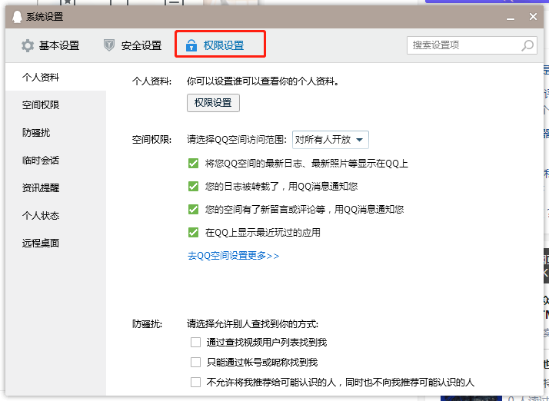Check 通过查找视频用户列表找到我

[195, 342]
